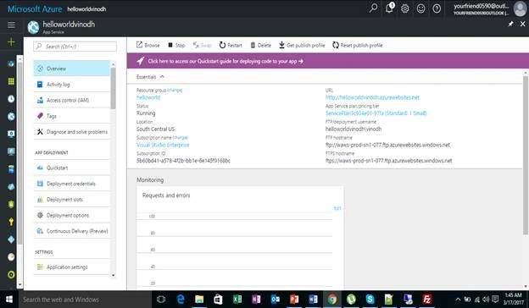The width and height of the screenshot is (529, 308).
Task: Click the helloworldvinodh breadcrumb in top bar
Action: click(x=86, y=9)
